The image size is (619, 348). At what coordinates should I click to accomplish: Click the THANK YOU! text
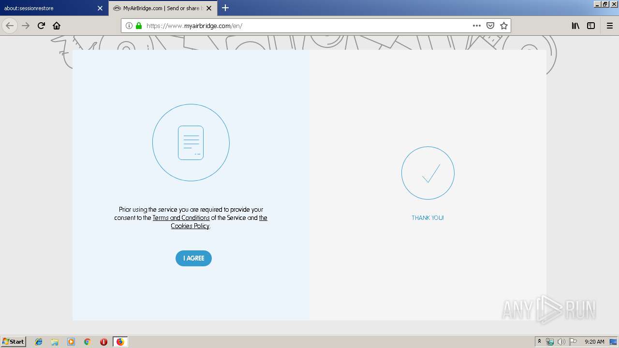[427, 218]
